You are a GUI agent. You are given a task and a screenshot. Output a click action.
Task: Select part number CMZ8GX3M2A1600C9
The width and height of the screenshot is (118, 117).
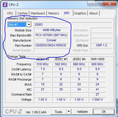pos(51,45)
